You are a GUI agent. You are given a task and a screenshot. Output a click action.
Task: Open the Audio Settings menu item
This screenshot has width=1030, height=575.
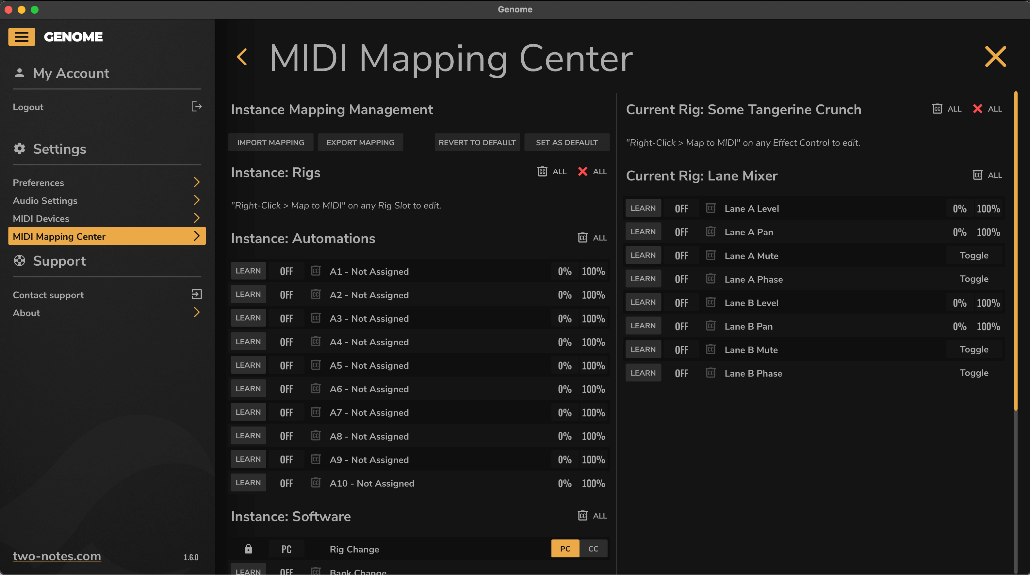(107, 200)
